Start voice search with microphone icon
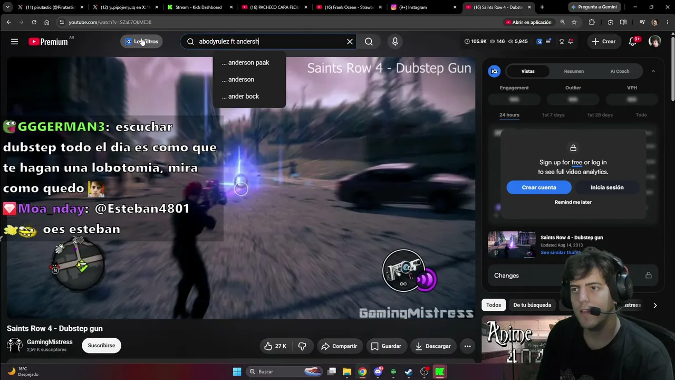The image size is (675, 380). point(395,42)
